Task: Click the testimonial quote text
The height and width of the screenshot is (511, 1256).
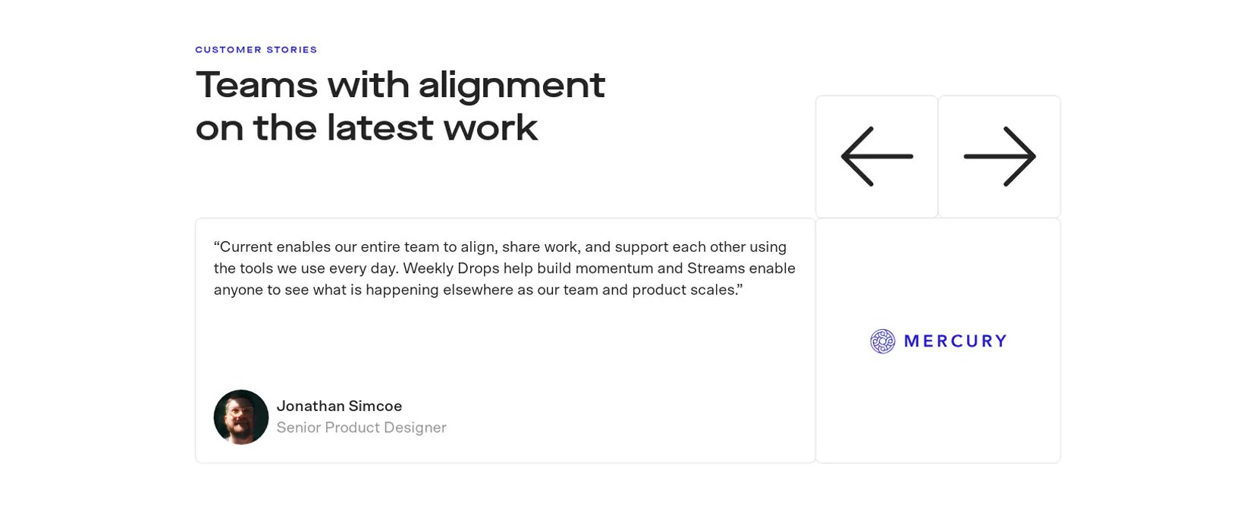Action: point(504,268)
